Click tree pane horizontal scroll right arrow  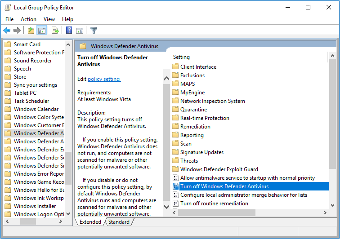pyautogui.click(x=61, y=221)
